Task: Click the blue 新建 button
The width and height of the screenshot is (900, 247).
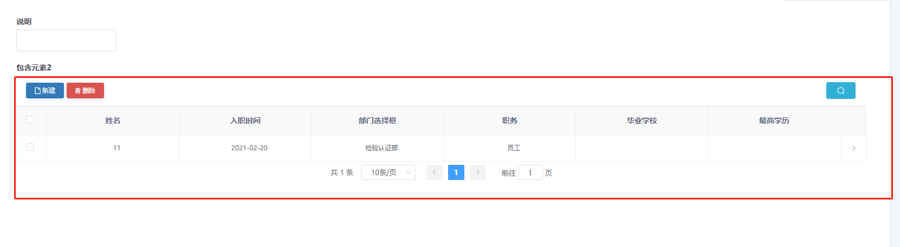Action: pos(45,90)
